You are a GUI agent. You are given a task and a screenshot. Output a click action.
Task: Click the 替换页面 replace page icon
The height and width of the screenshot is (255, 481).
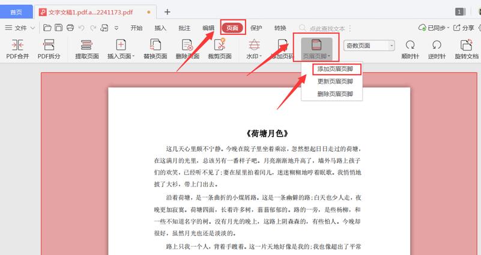pos(155,45)
